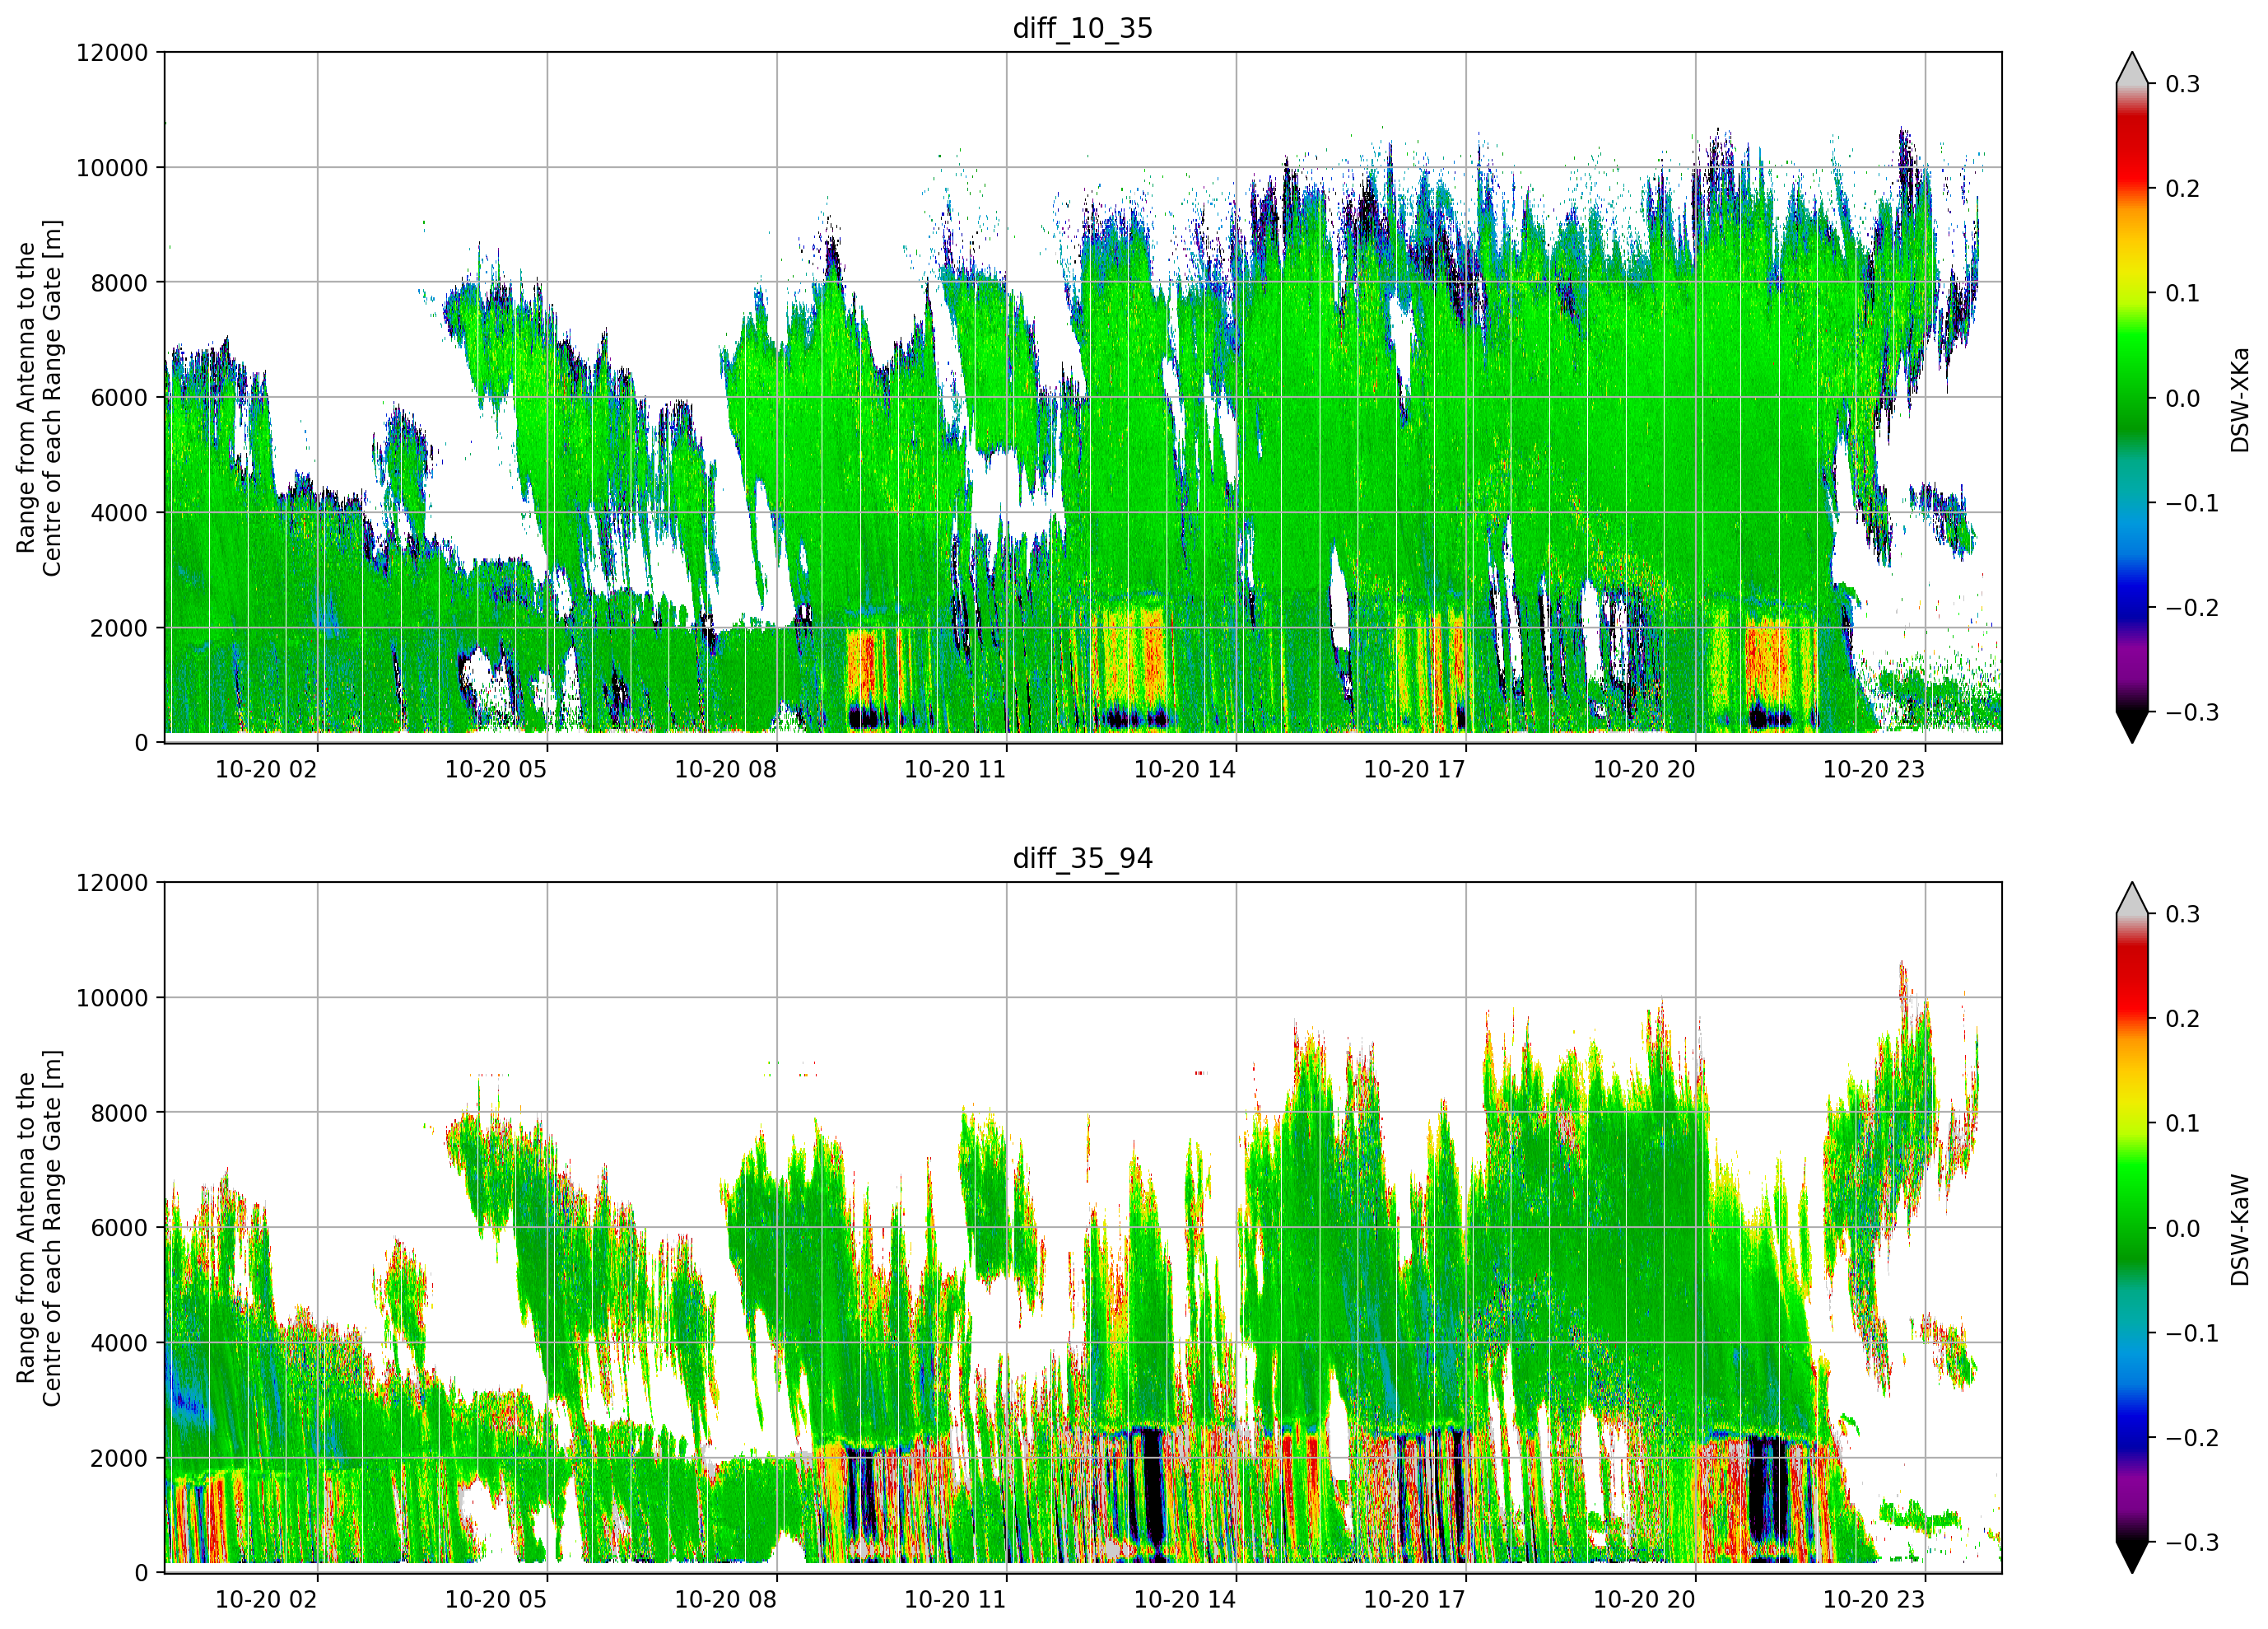Select tick −0.1 on DSW-XKa colorbar

pos(2192,503)
